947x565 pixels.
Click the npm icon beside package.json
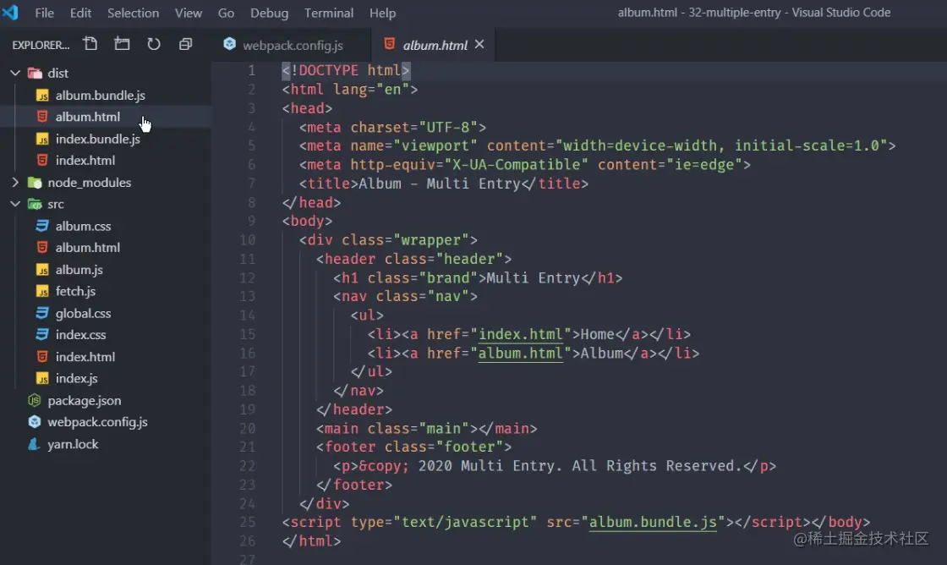35,400
